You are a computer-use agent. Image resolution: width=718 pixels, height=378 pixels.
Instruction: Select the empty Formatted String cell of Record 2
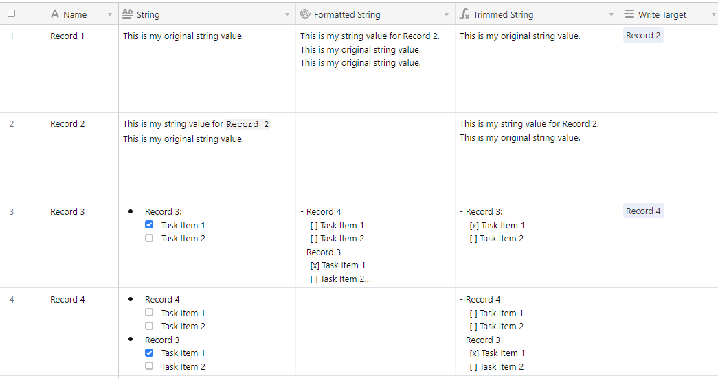(x=375, y=156)
